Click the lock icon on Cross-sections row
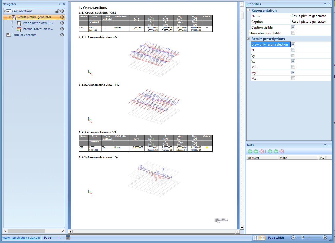Image resolution: width=335 pixels, height=243 pixels. coord(57,11)
